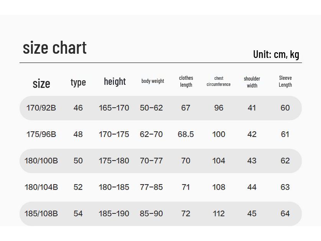The height and width of the screenshot is (241, 321).
Task: Select the 'size' column header
Action: pos(41,83)
